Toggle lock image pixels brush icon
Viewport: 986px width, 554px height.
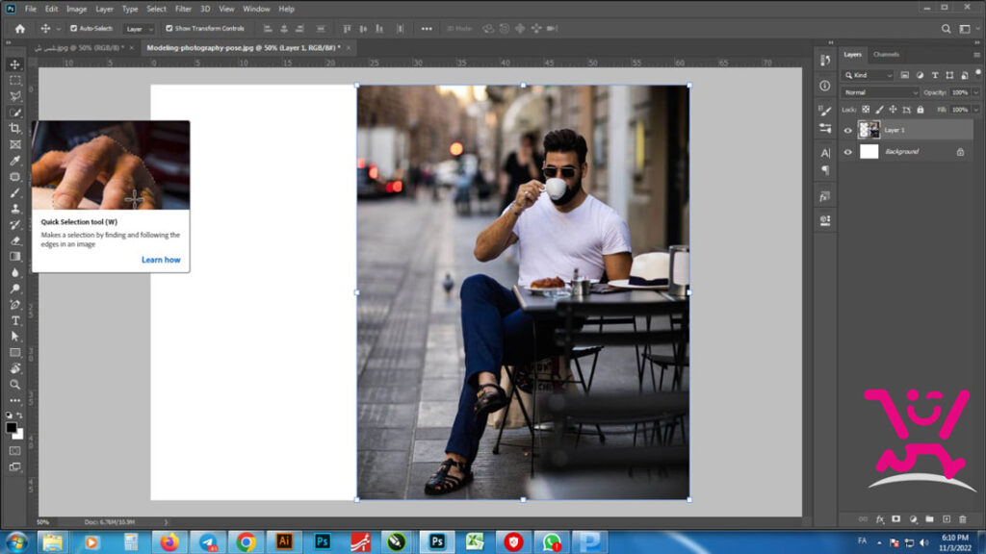tap(879, 110)
